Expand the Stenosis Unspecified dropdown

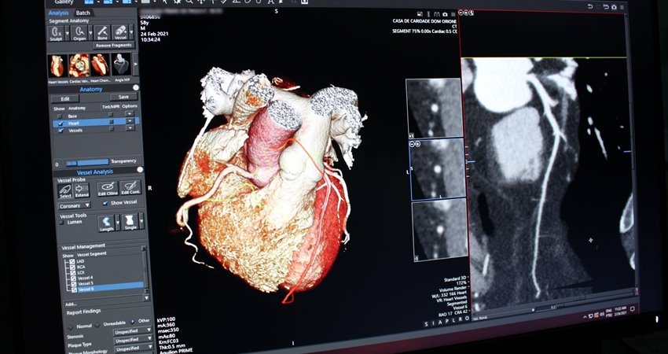pos(133,331)
